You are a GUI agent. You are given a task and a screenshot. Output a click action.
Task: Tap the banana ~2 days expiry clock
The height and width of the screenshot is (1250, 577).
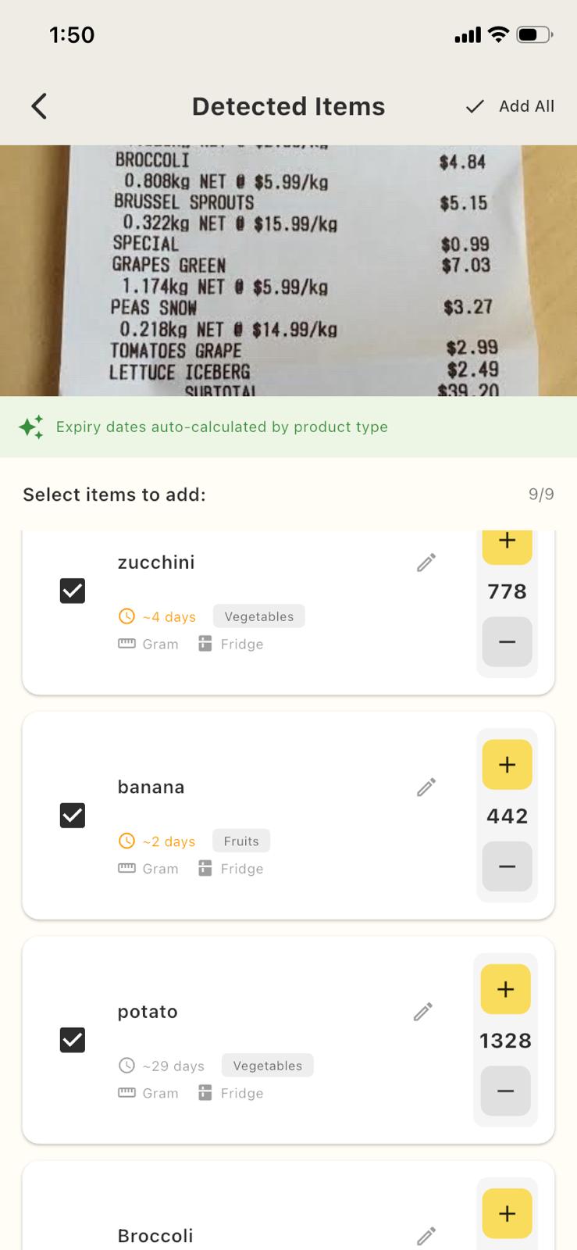tap(126, 841)
